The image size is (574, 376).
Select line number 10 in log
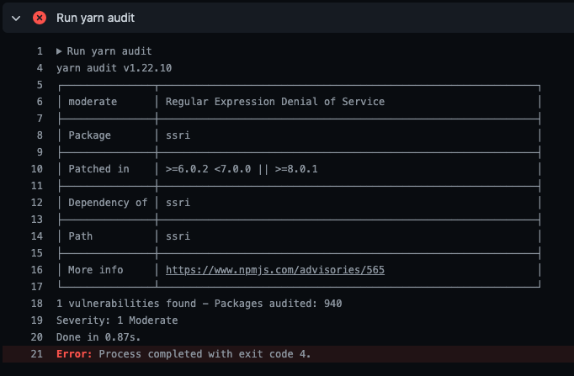point(36,169)
